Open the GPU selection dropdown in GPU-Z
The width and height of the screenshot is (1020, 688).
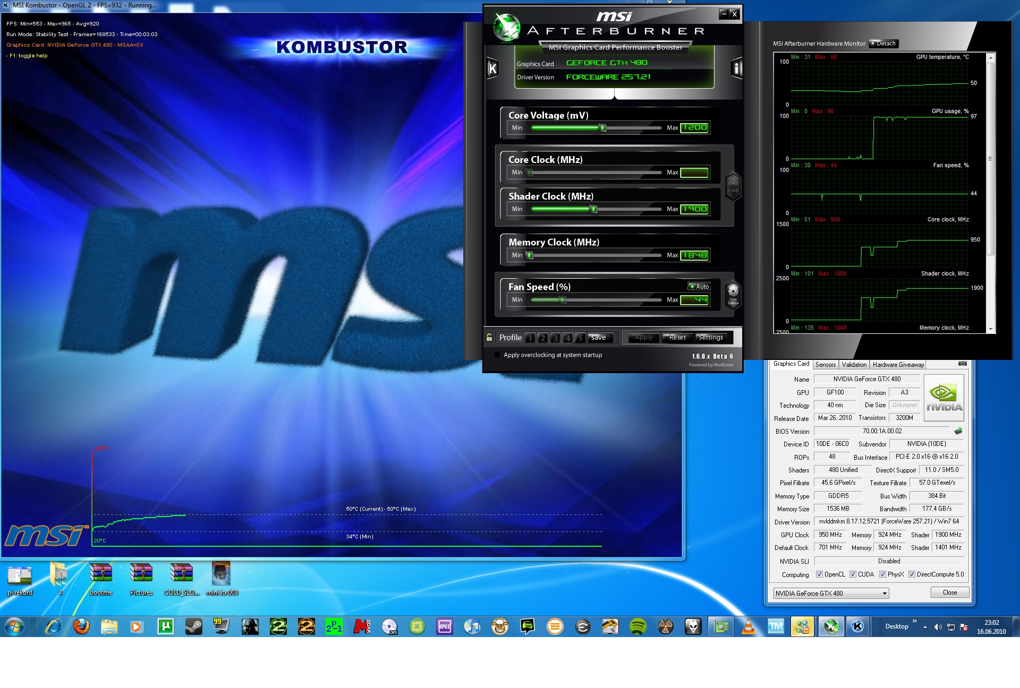coord(831,594)
